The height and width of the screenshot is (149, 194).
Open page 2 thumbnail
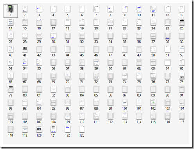[x=25, y=9]
